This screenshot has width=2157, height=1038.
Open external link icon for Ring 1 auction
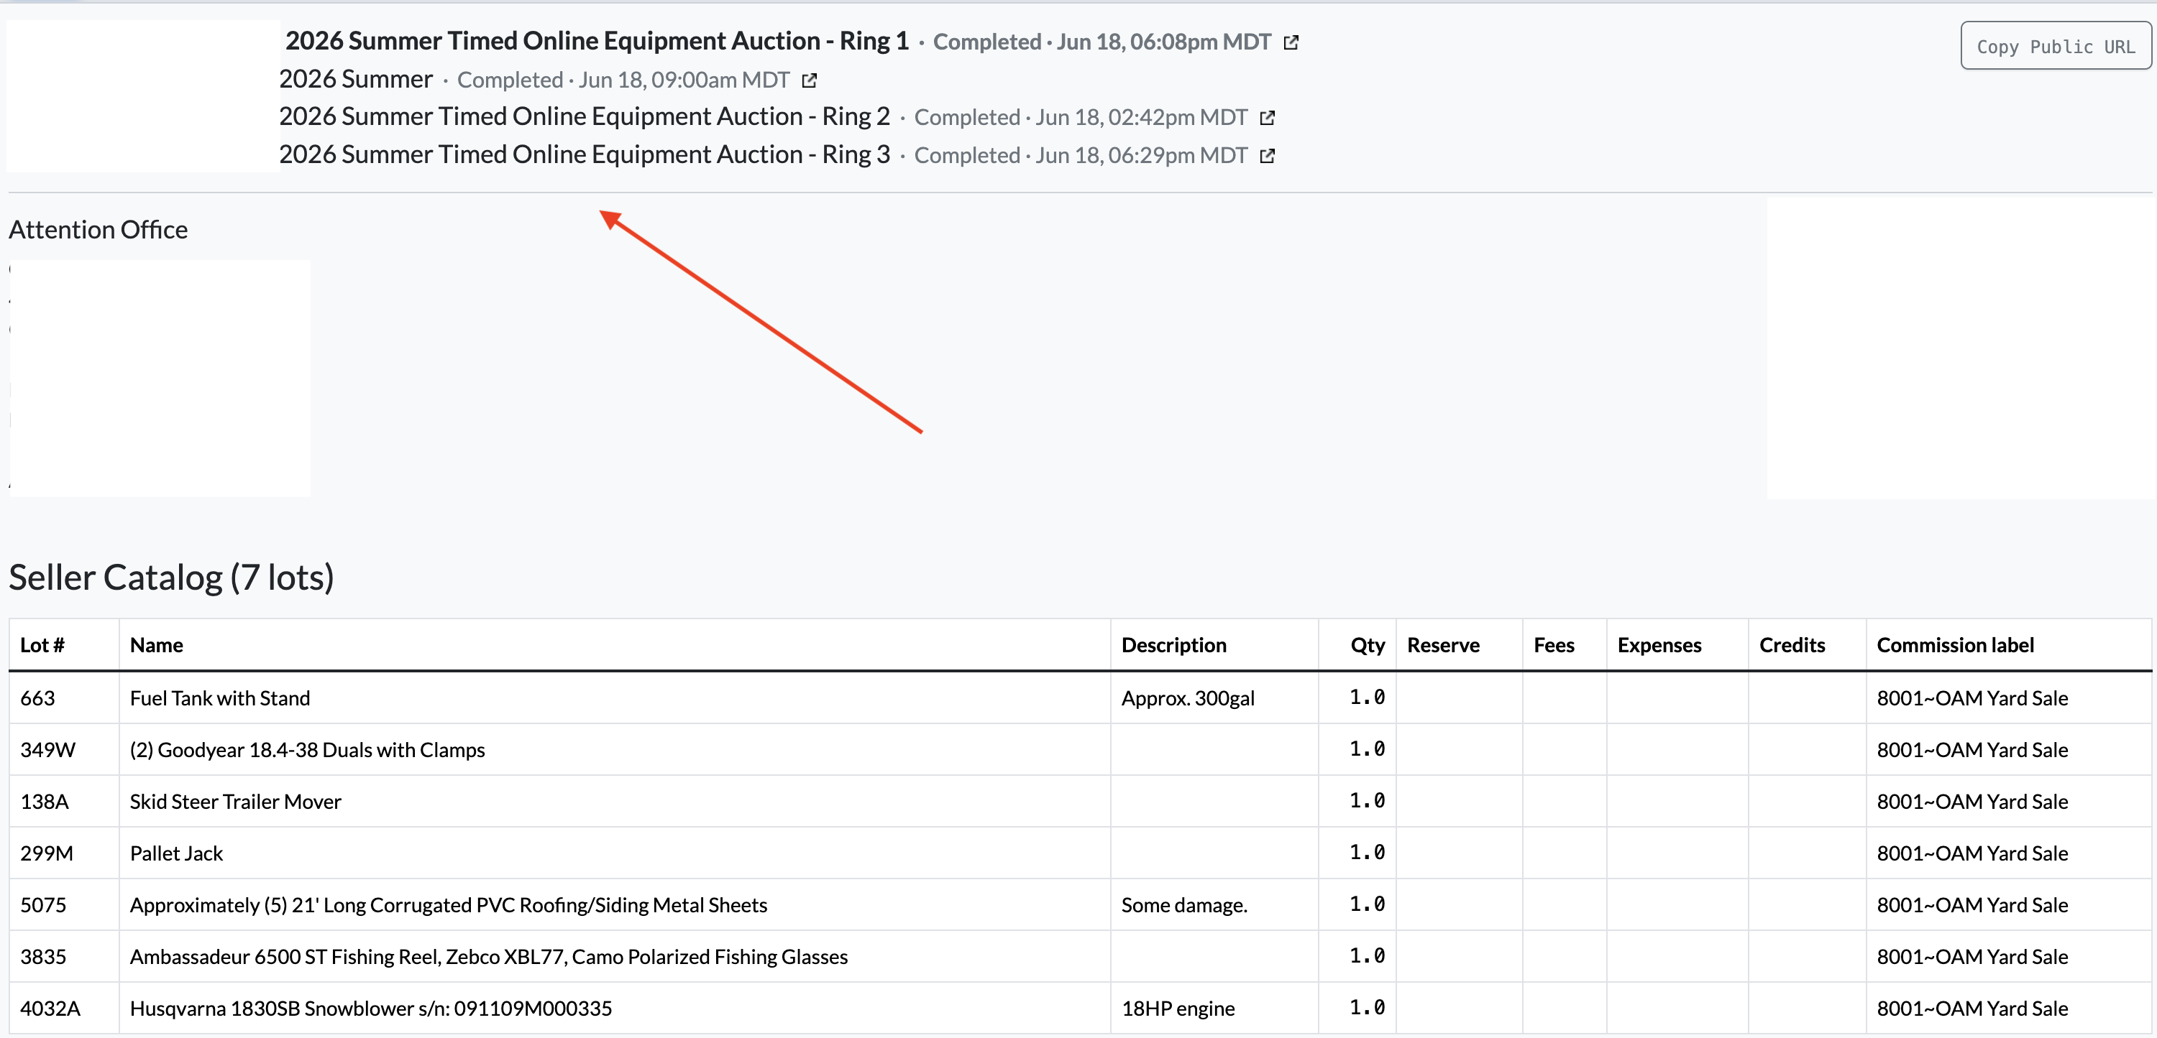[1291, 42]
